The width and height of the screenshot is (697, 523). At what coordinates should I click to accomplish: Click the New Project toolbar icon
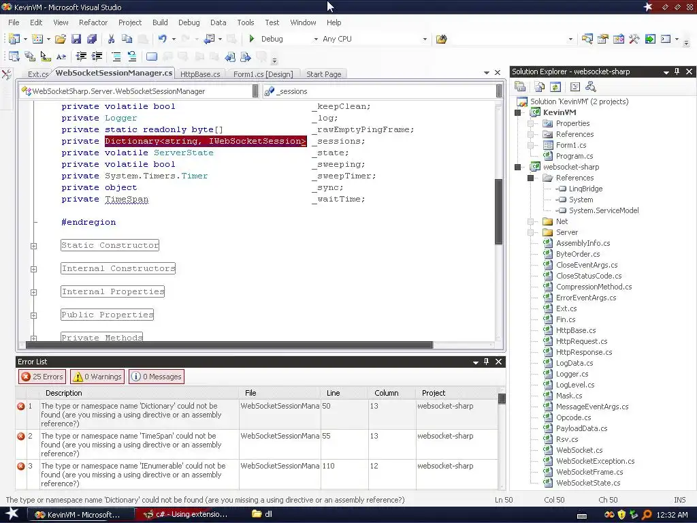pyautogui.click(x=14, y=39)
